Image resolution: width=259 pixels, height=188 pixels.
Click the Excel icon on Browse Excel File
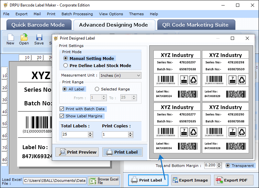[93, 181]
